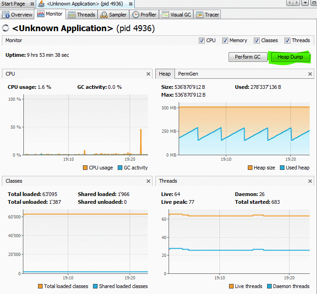
Task: Switch to the Overview tab
Action: (x=17, y=15)
